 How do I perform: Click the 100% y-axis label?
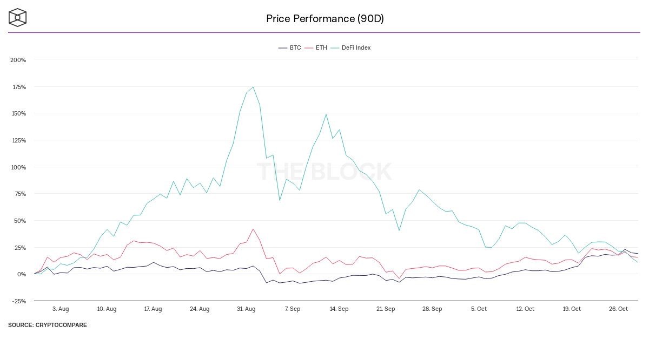click(x=18, y=167)
